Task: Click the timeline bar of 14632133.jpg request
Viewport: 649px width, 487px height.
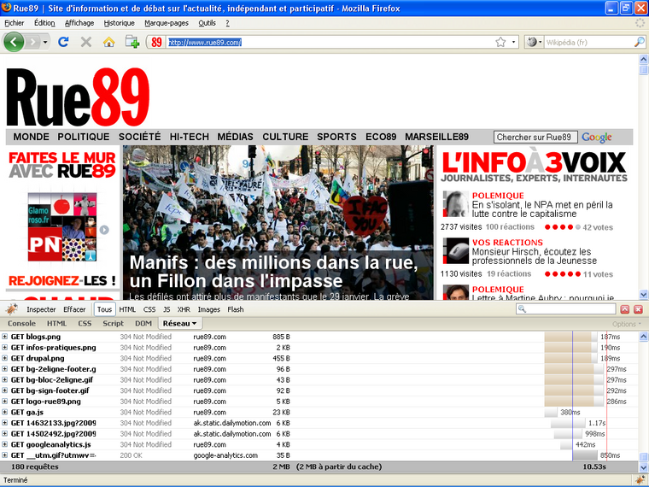Action: pyautogui.click(x=568, y=423)
